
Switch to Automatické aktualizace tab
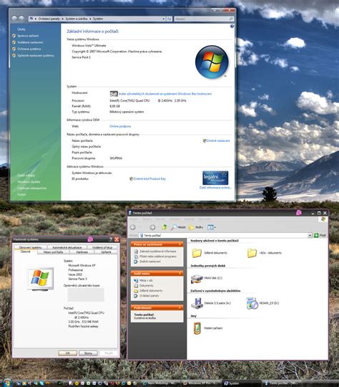point(67,247)
